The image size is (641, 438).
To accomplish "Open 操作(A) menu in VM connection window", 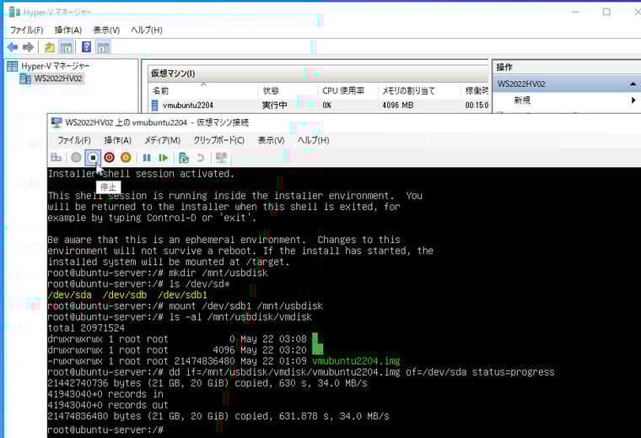I will point(118,140).
